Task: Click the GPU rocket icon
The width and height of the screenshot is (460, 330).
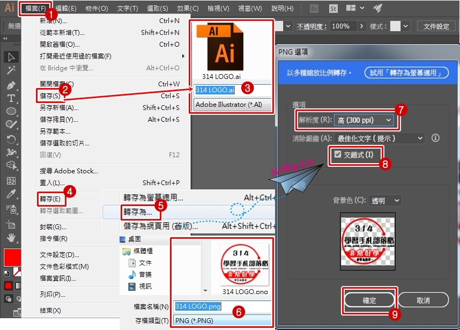Action: coord(377,8)
